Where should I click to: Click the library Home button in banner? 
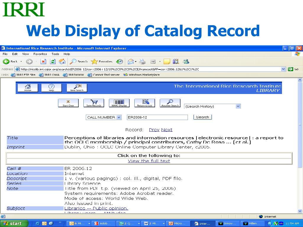pos(28,87)
